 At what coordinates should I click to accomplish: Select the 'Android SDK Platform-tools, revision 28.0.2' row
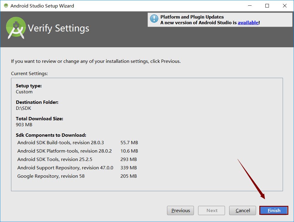point(78,151)
